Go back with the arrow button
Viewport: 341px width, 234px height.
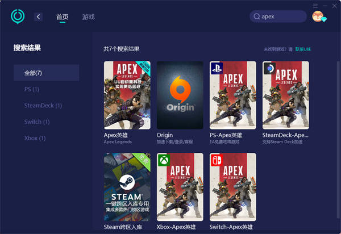tap(38, 16)
